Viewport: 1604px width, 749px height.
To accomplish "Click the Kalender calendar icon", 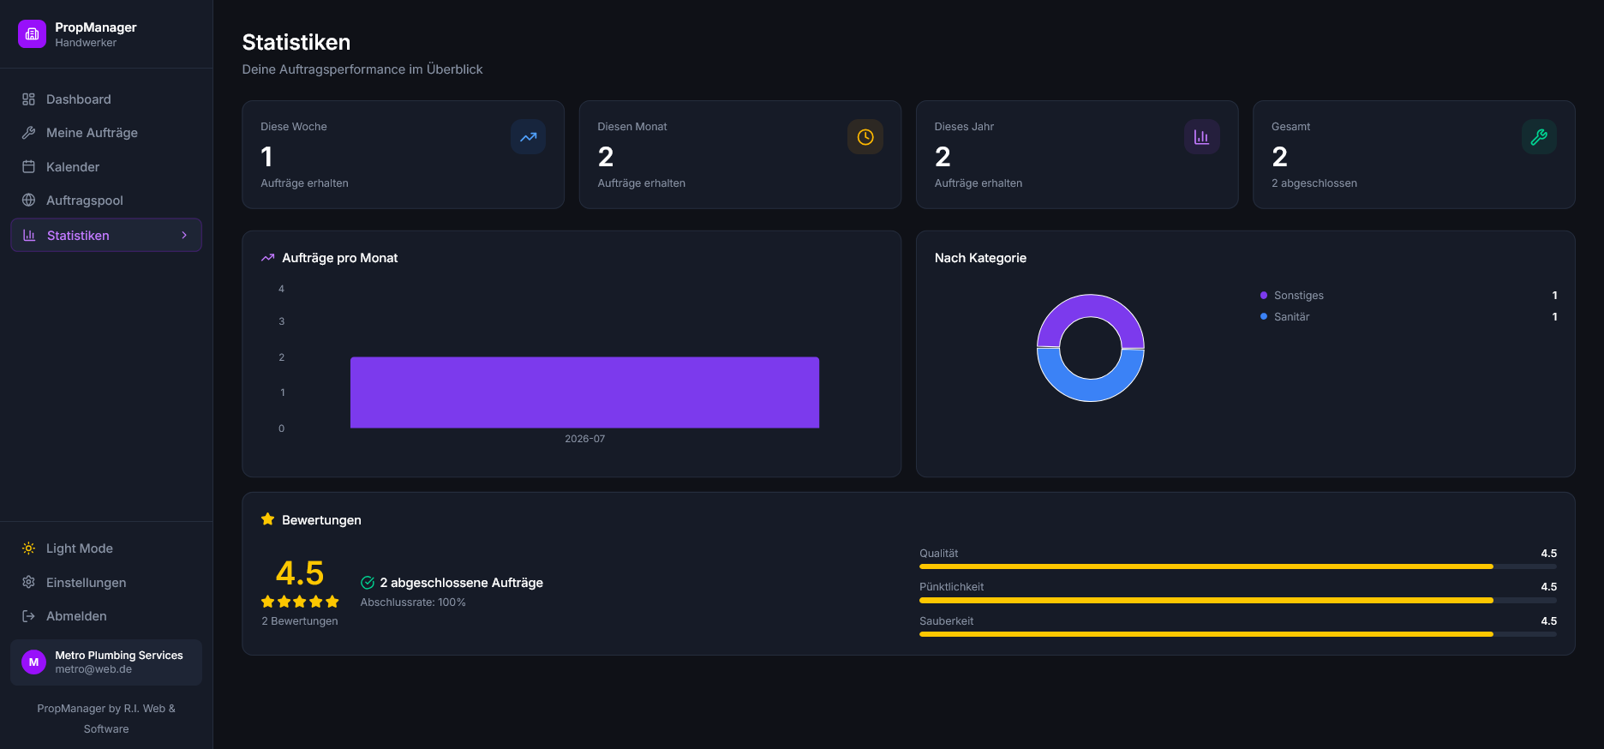I will [x=28, y=167].
